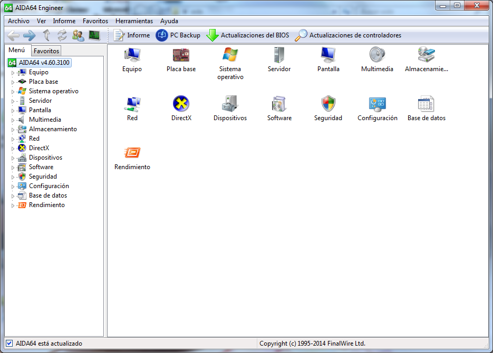This screenshot has height=353, width=493.
Task: Open the Multimedia speaker icon in main panel
Action: pos(378,54)
